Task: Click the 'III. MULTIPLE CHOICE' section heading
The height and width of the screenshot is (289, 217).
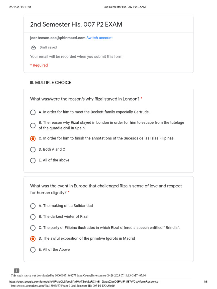Action: [x=51, y=83]
